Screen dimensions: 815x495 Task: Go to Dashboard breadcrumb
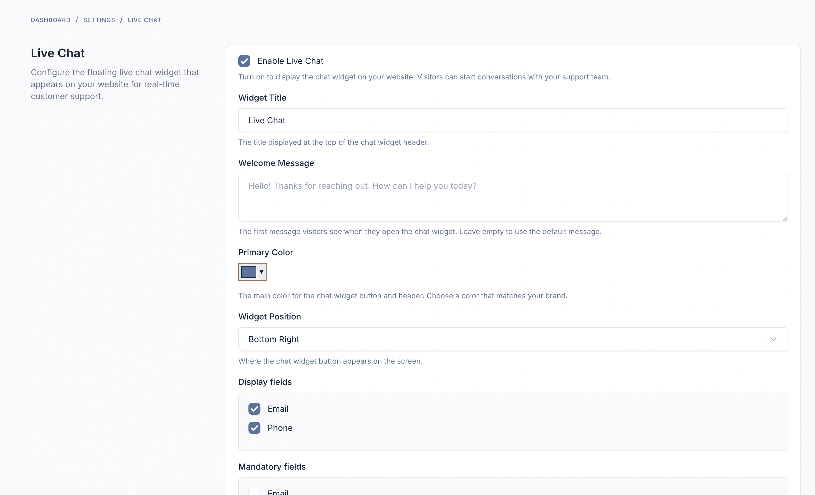[51, 20]
